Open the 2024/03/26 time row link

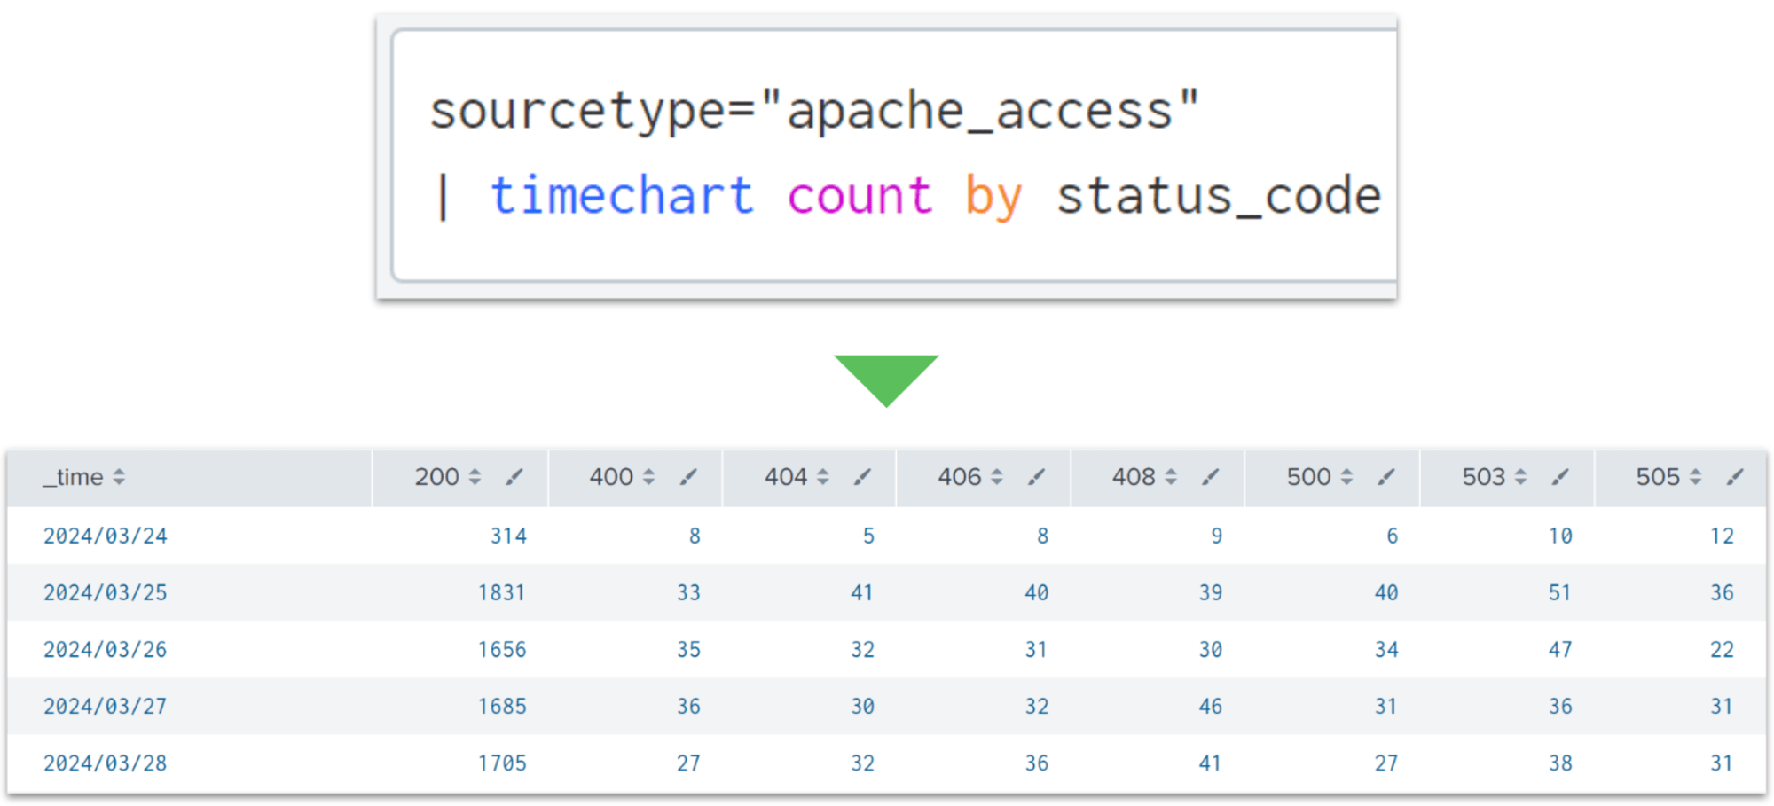106,649
